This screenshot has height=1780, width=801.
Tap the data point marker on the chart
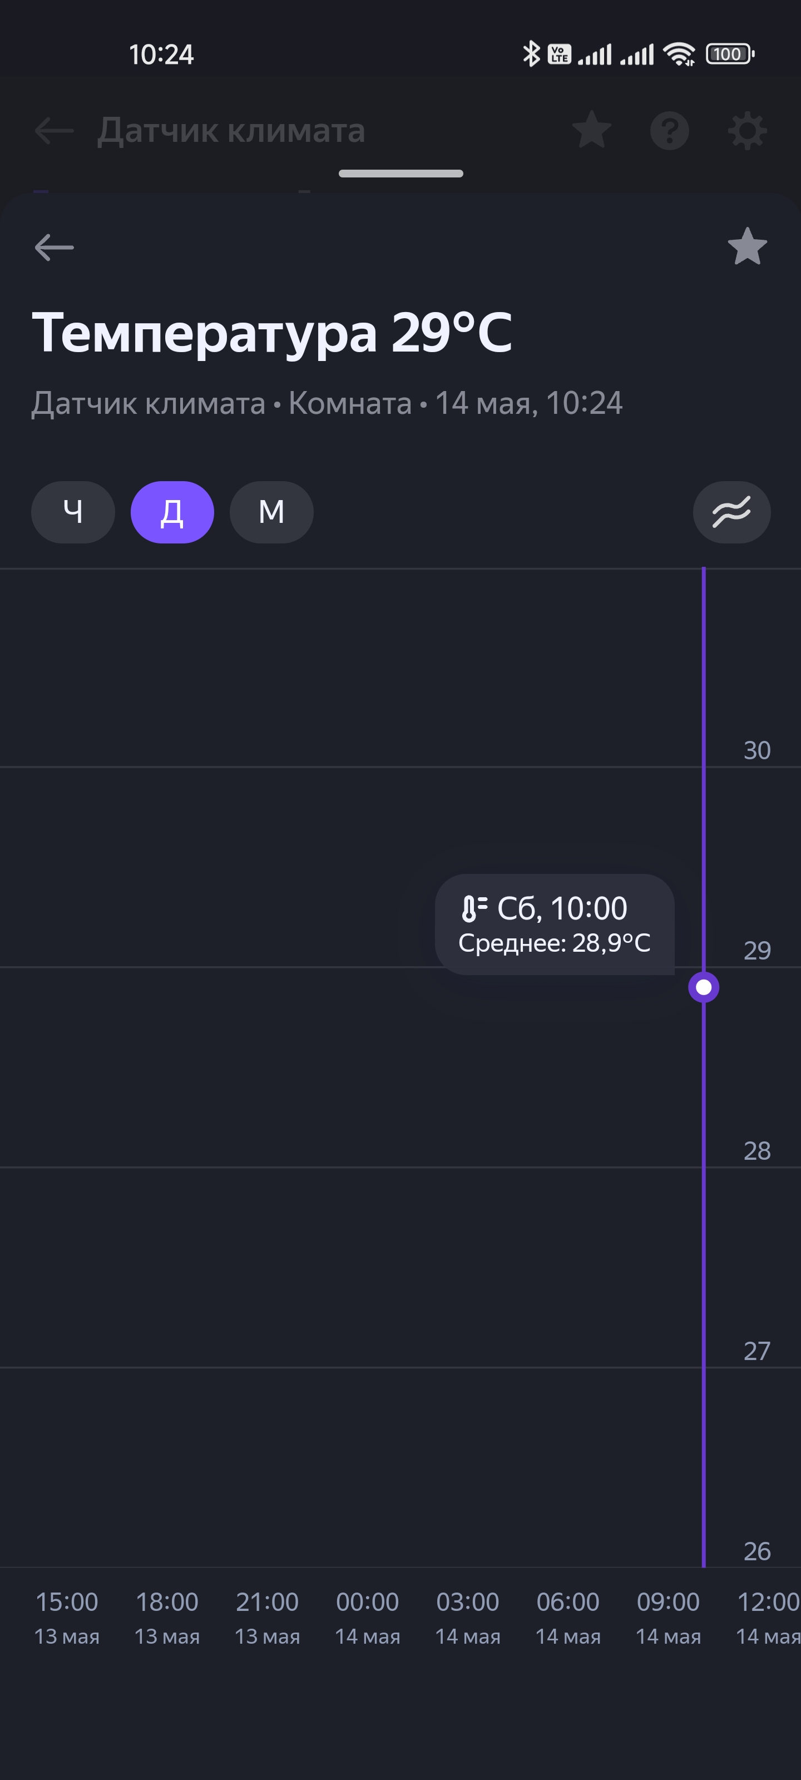click(704, 987)
